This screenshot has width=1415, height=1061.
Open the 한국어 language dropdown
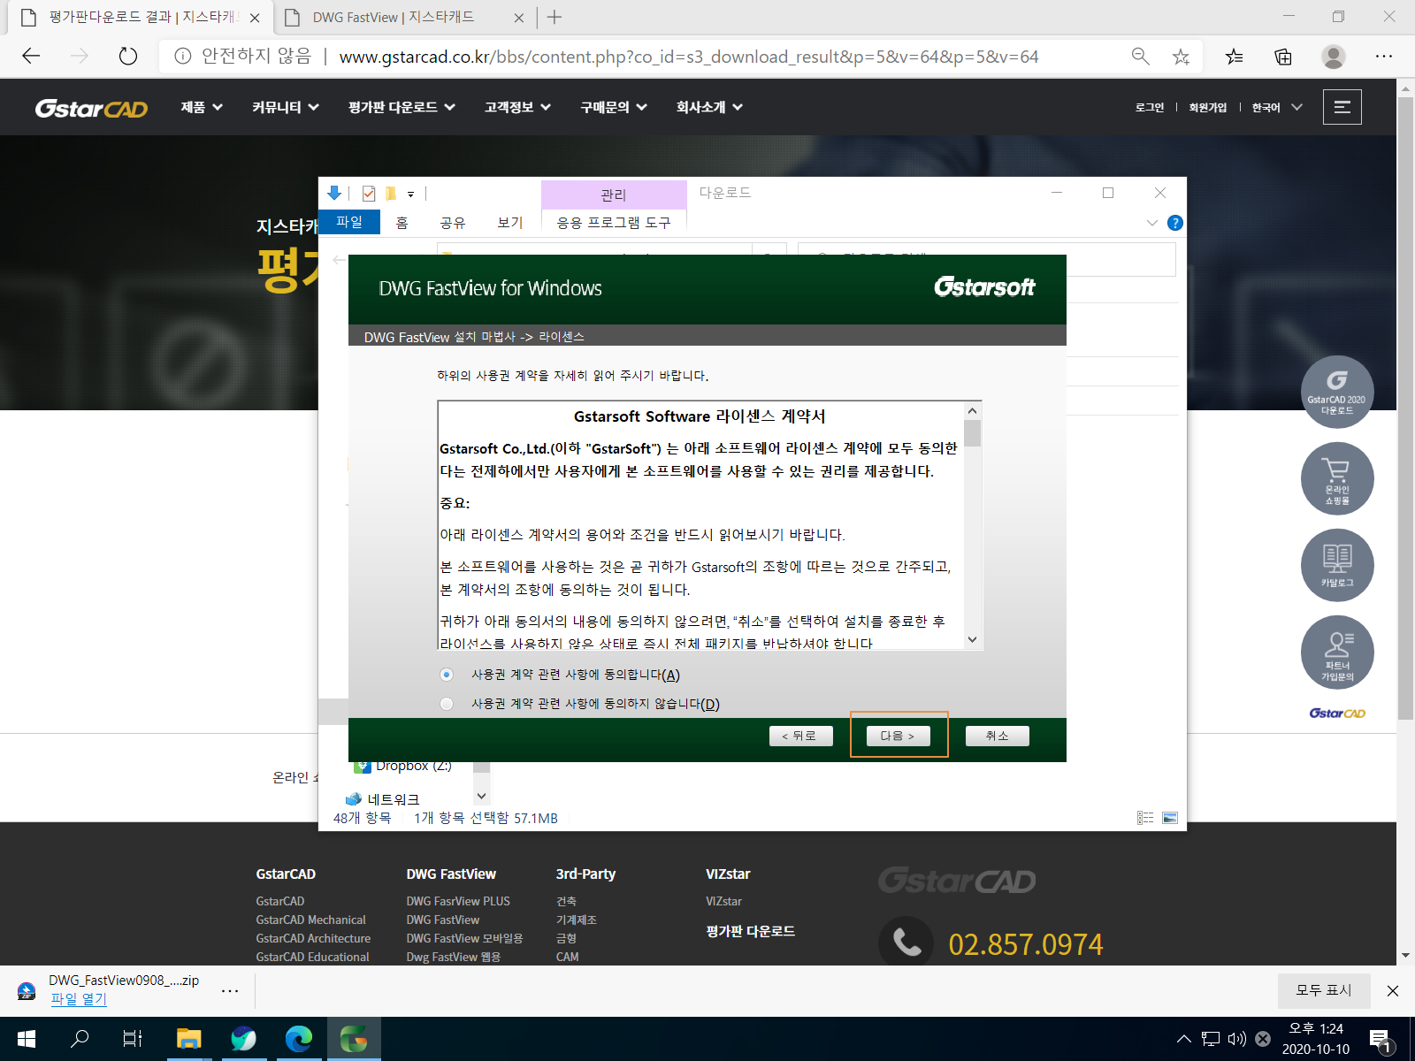coord(1277,107)
